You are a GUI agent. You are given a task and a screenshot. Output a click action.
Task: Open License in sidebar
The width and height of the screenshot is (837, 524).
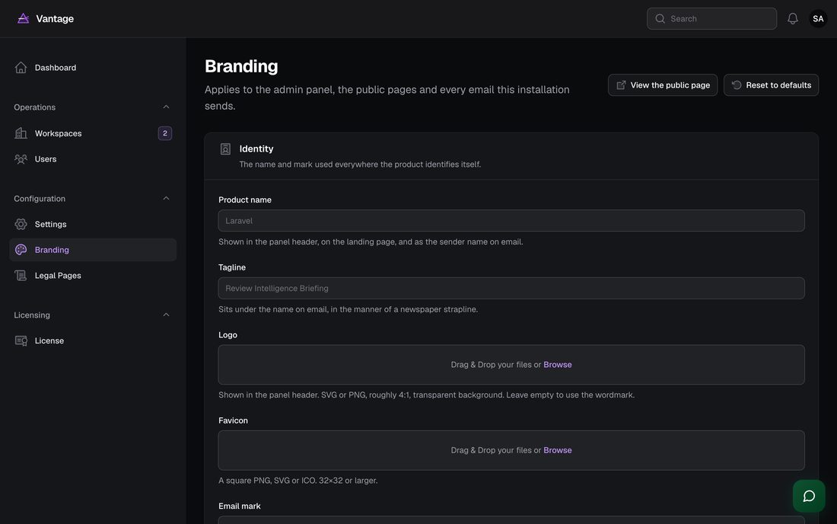93,340
